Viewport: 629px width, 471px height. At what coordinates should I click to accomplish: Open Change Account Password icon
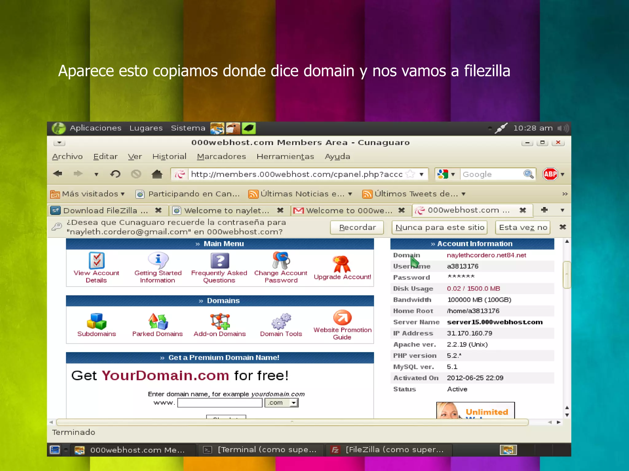click(x=281, y=260)
